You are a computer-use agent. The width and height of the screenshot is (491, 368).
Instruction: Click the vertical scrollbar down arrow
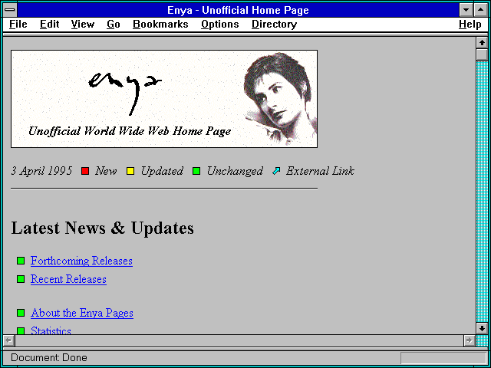[482, 328]
